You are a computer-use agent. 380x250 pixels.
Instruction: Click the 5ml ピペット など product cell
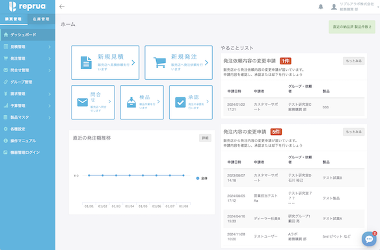pos(336,236)
